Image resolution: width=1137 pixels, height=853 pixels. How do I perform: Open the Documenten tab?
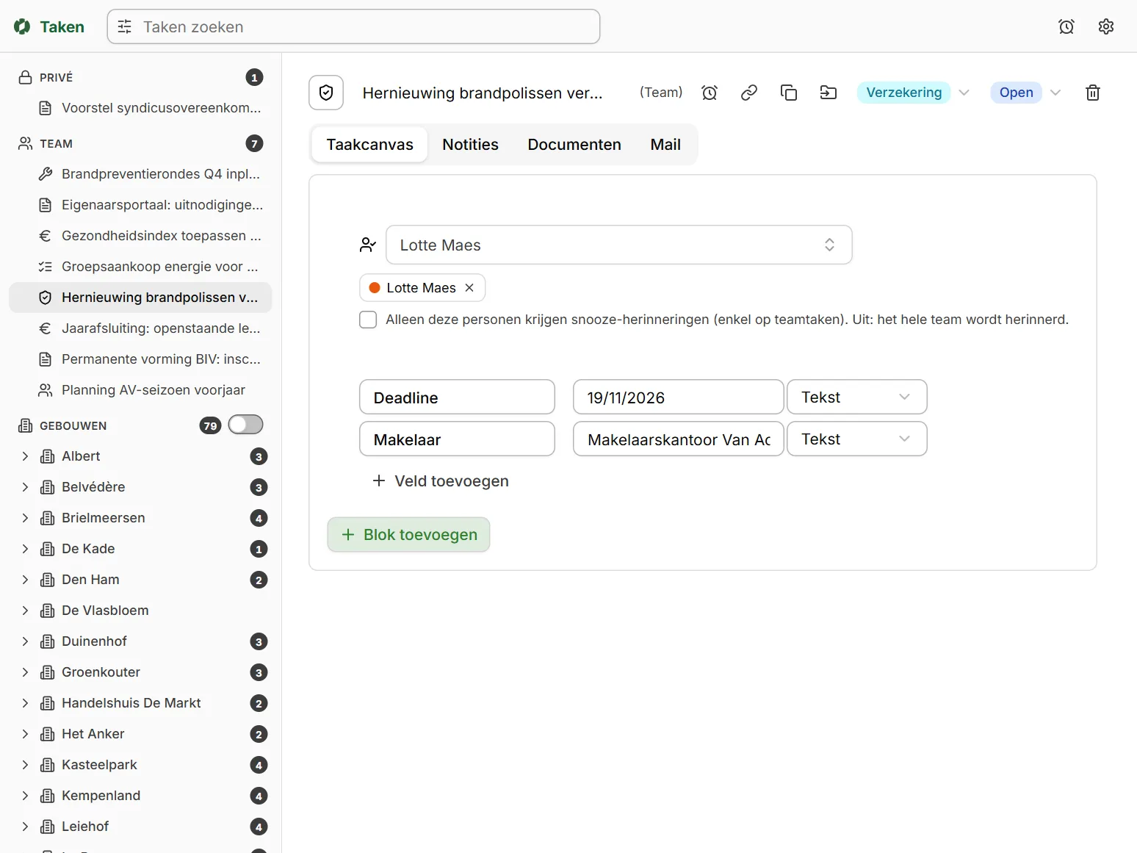(574, 145)
